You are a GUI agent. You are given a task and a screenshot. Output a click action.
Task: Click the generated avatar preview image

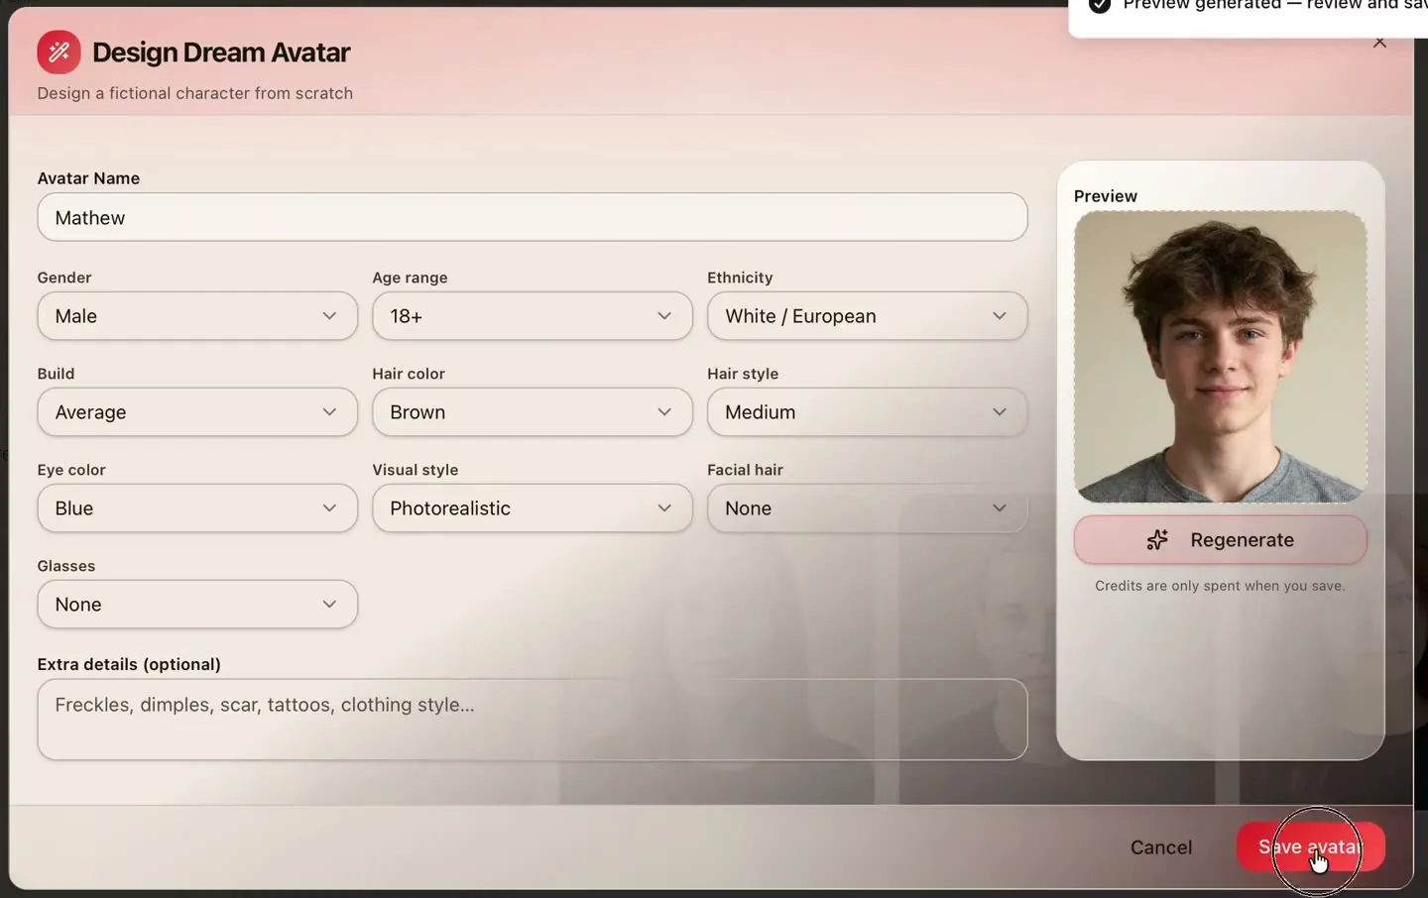(1220, 356)
